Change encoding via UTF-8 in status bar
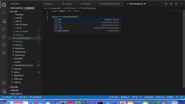Screen dimensions: 185x104 (134, 97)
